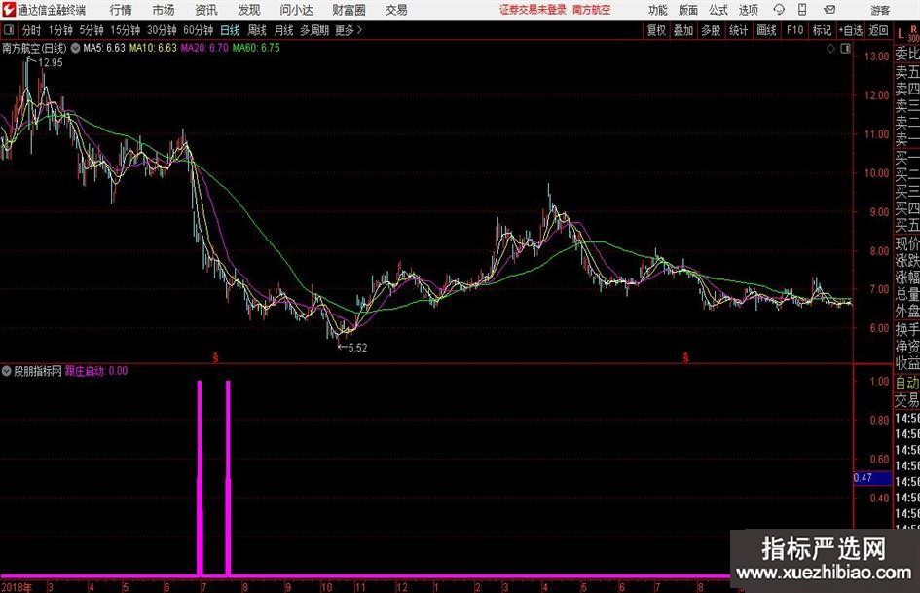Click the 返回 back button

[x=878, y=30]
